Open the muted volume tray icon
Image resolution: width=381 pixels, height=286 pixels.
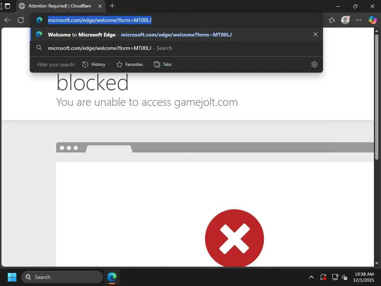coord(345,277)
